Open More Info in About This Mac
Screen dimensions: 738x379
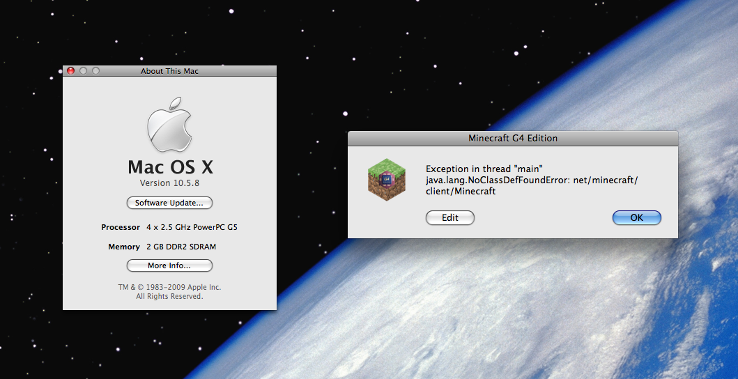(x=169, y=265)
